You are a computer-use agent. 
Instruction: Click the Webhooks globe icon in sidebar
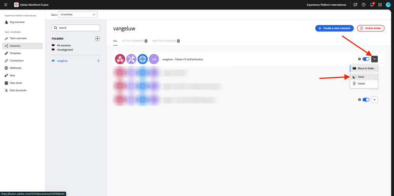pyautogui.click(x=6, y=68)
